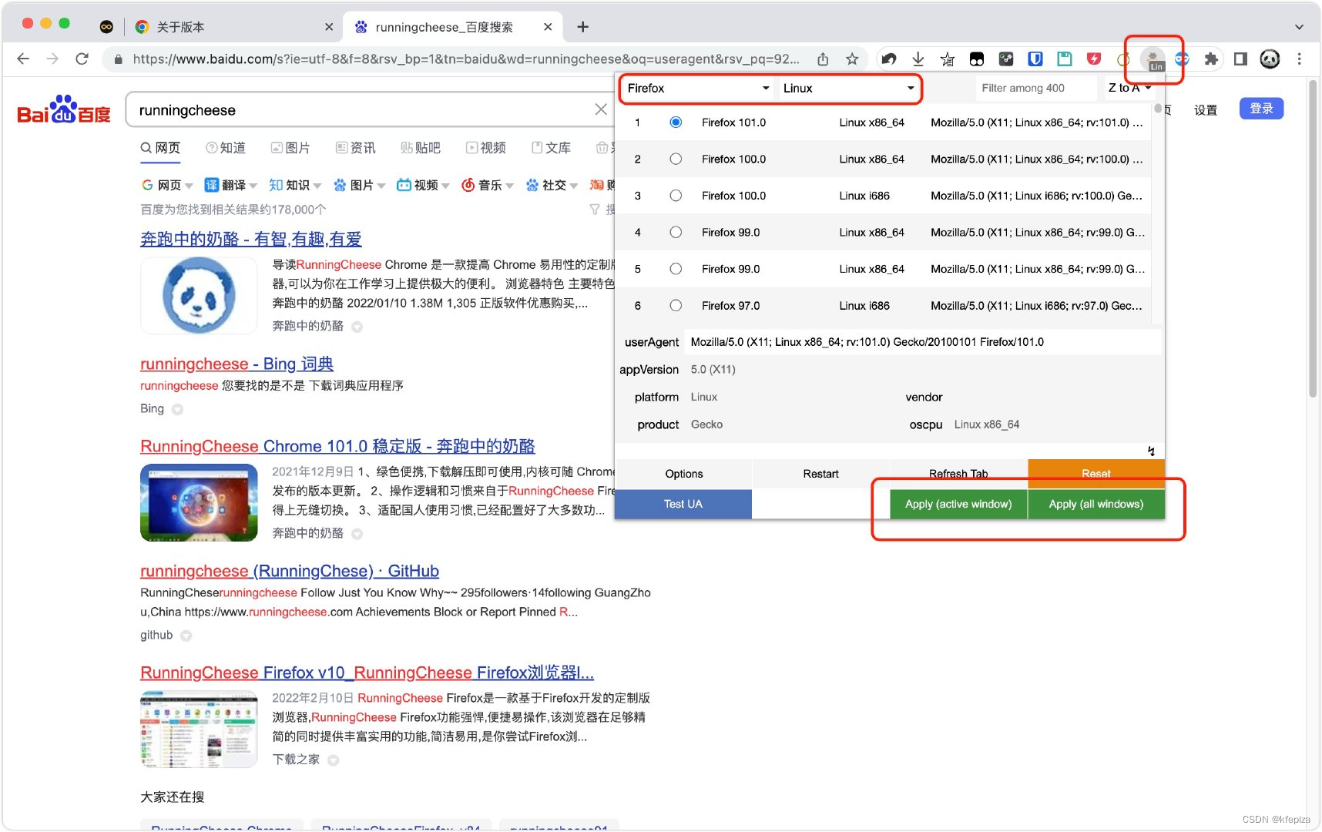This screenshot has height=832, width=1322.
Task: Open the Extensions puzzle piece menu
Action: [x=1211, y=59]
